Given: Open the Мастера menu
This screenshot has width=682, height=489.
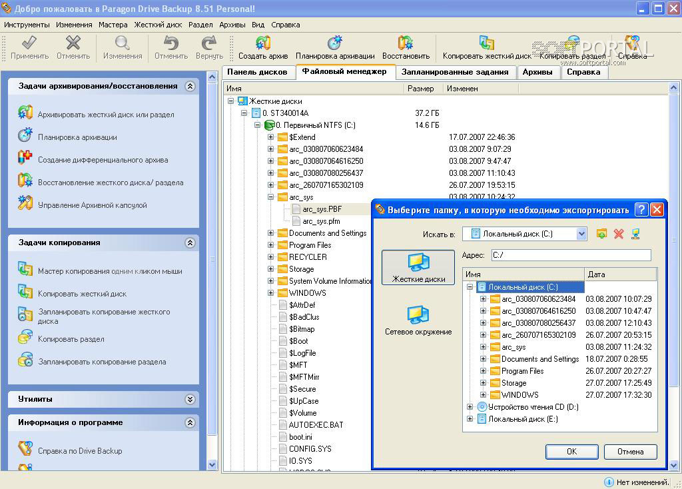Looking at the screenshot, I should pyautogui.click(x=113, y=25).
